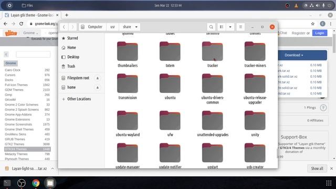
Task: Go forward in Files navigation
Action: [x=72, y=27]
